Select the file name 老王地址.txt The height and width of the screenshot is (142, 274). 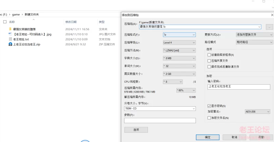coord(21,39)
